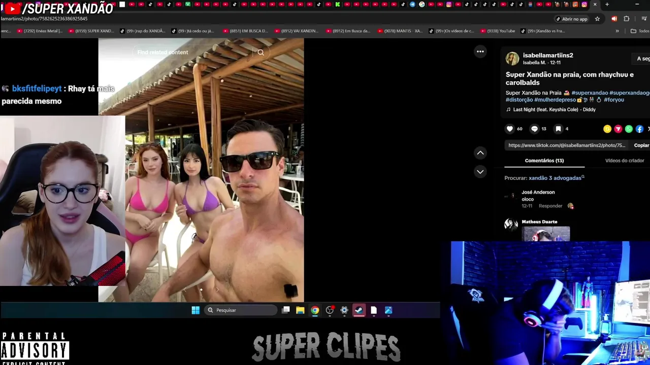Open the (8159) SUPER XAND... bookmark
Screen dimensions: 650x365
coord(91,31)
